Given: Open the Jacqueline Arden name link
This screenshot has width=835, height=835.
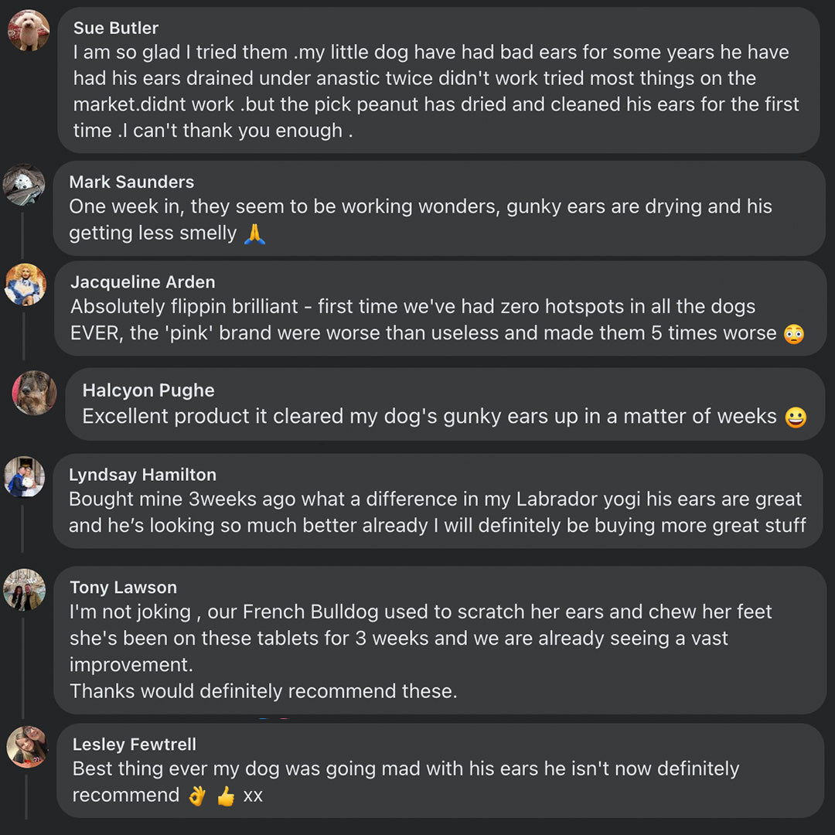Looking at the screenshot, I should [143, 282].
